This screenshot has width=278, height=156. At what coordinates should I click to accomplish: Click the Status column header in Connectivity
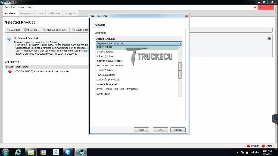point(9,67)
